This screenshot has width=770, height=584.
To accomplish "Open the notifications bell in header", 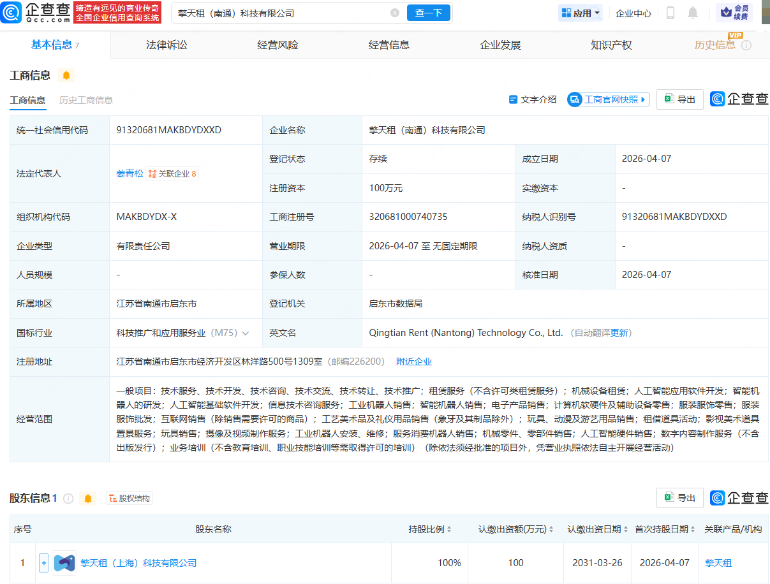I will click(x=692, y=13).
